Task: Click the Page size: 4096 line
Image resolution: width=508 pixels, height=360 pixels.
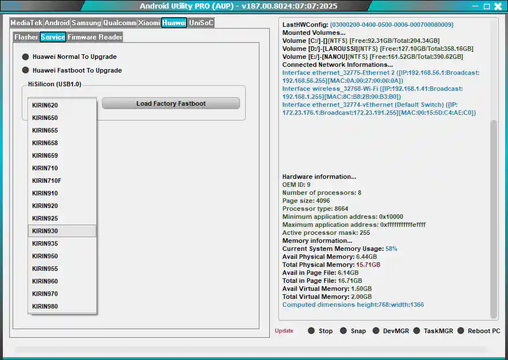Action: (x=306, y=201)
